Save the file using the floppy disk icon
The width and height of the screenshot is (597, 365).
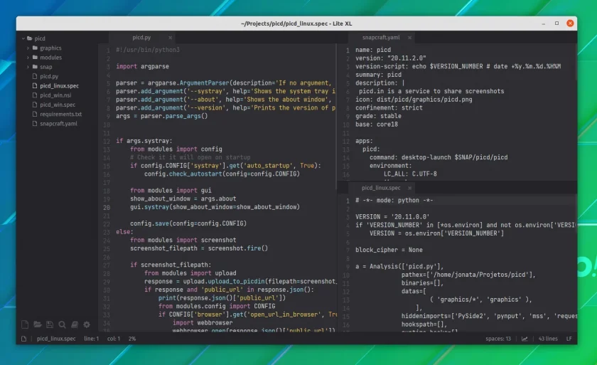tap(50, 324)
